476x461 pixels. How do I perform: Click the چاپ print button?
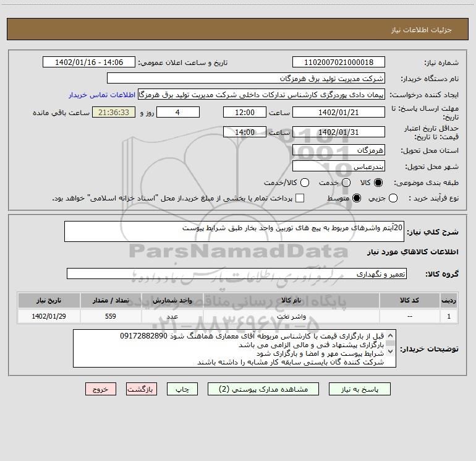coord(182,389)
